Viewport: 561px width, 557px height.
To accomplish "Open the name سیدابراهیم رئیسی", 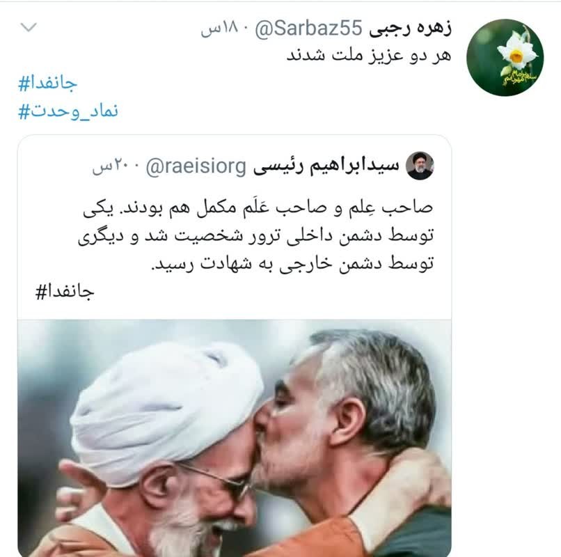I will pos(326,166).
